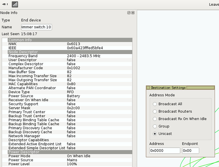Select the Max Incoming Transfer Size row
The image size is (219, 167).
[x=67, y=76]
